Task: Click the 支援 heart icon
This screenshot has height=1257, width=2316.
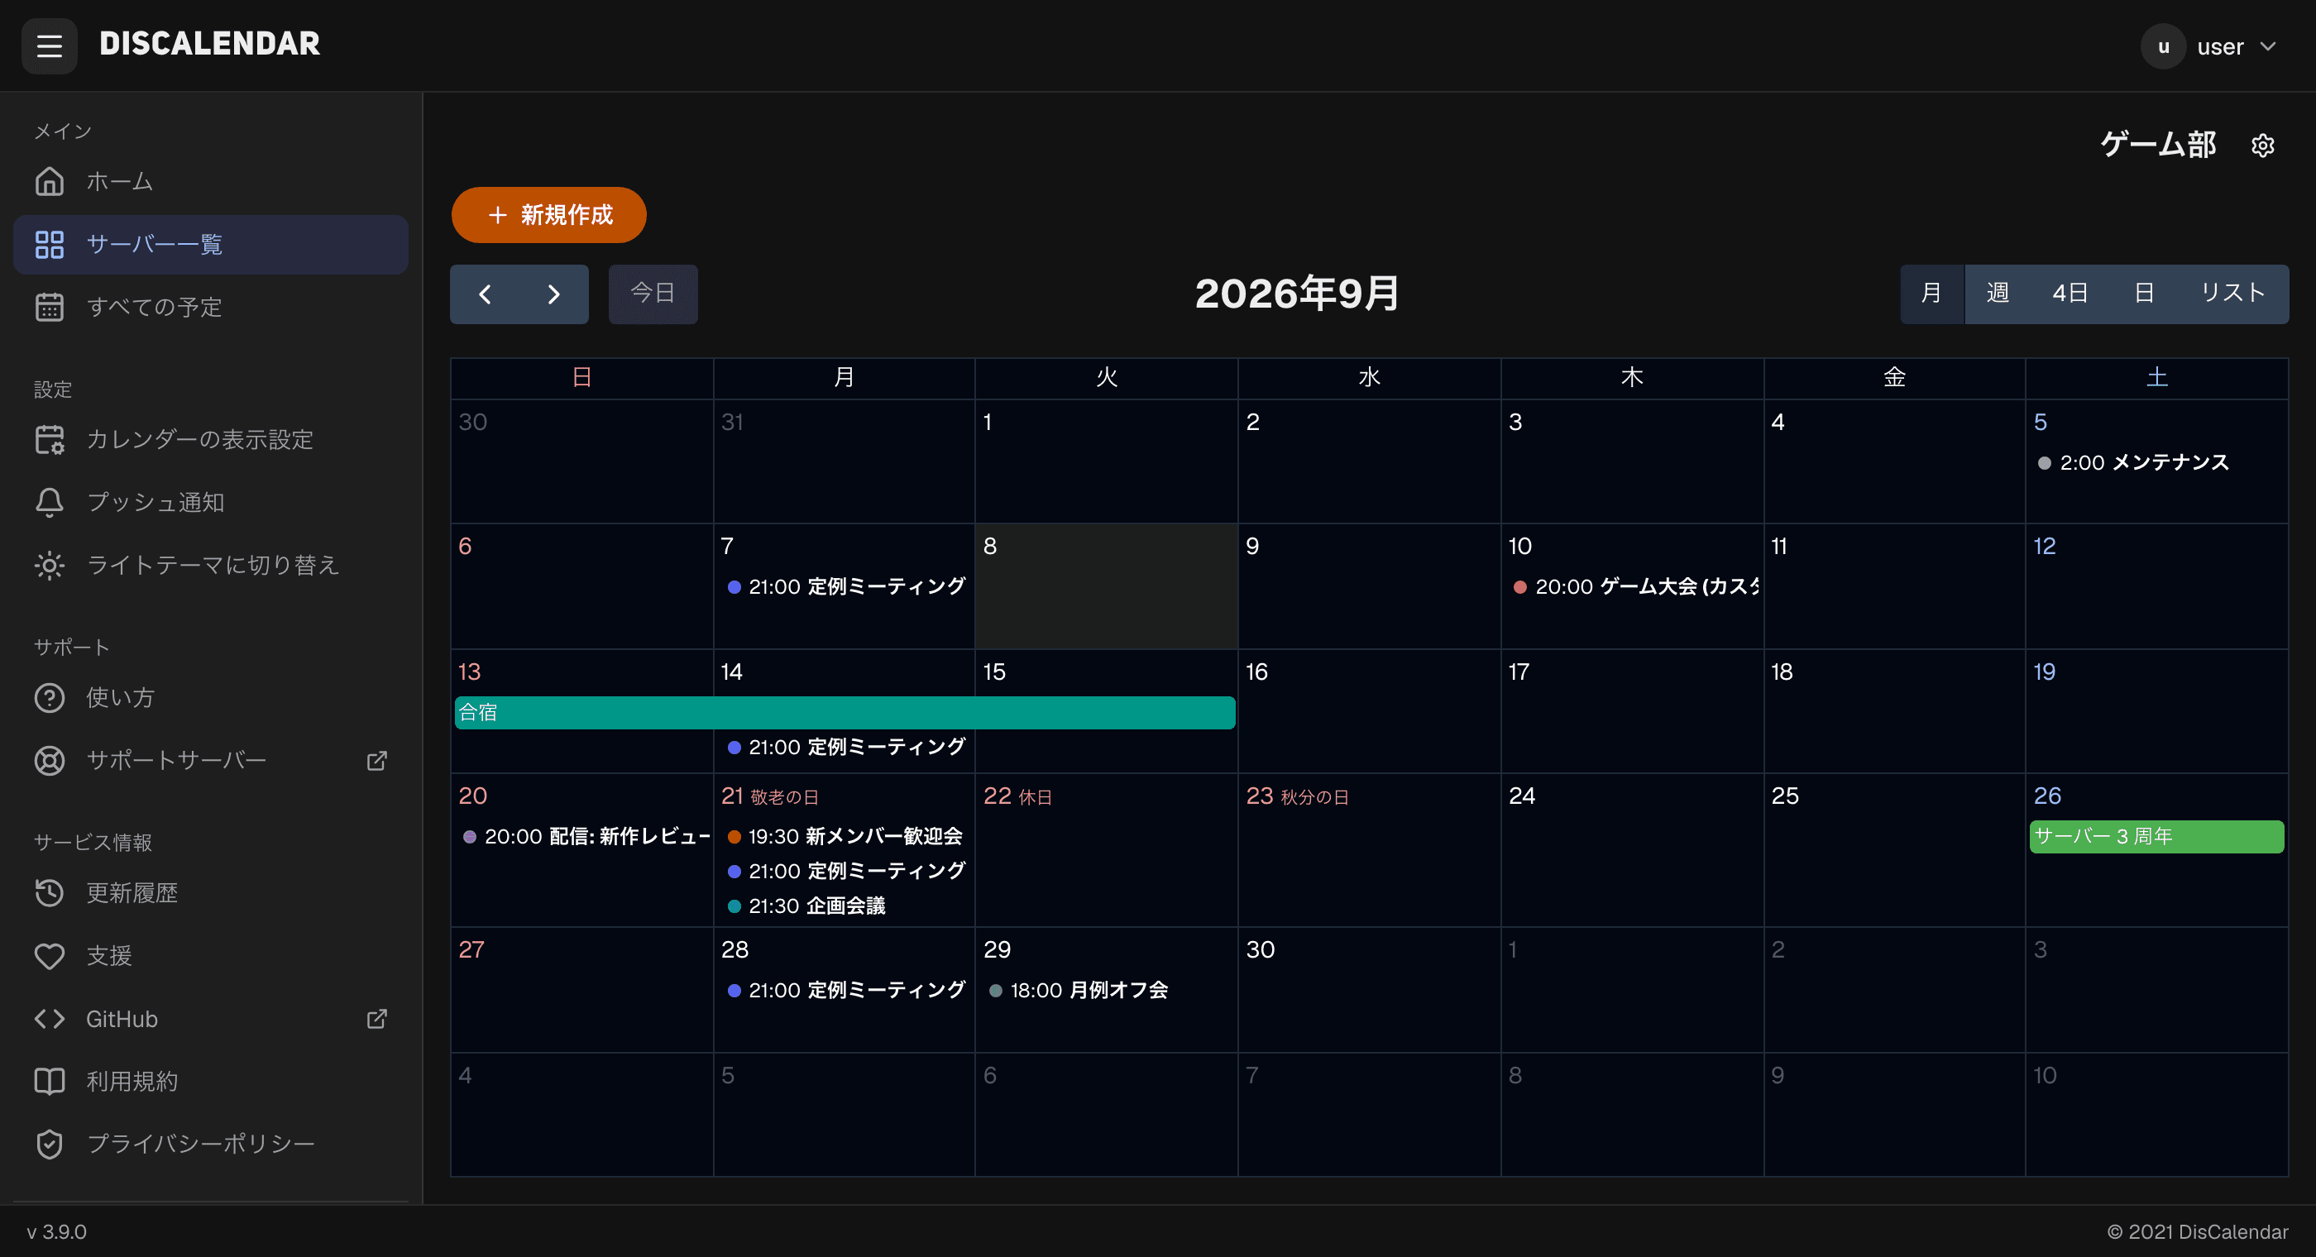Action: click(x=50, y=956)
